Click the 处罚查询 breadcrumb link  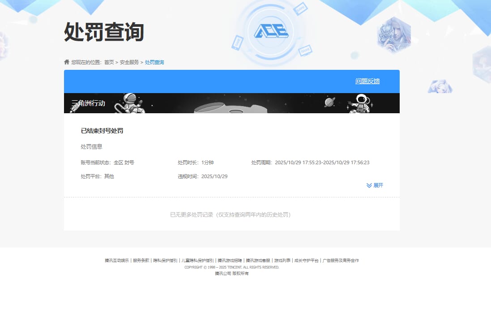pos(154,62)
